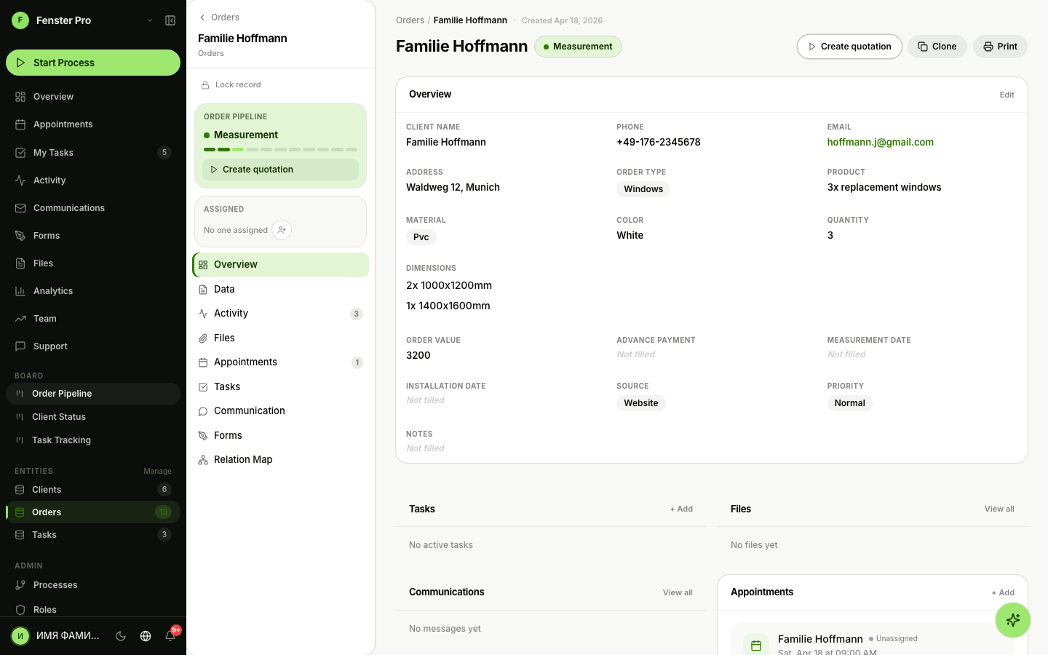This screenshot has width=1048, height=655.
Task: Click the order pipeline progress bar
Action: [280, 149]
